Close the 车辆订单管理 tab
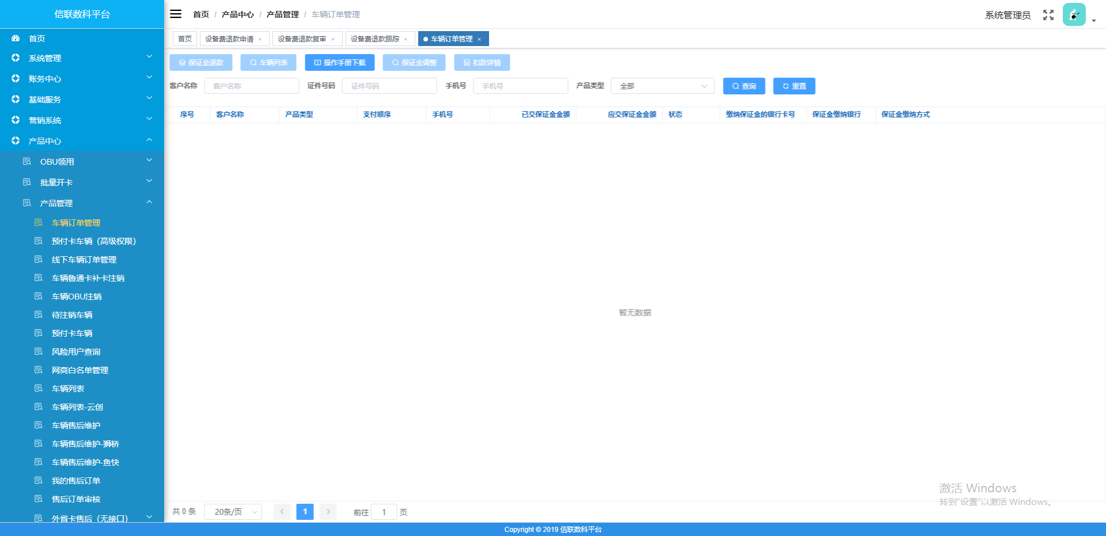Screen dimensions: 1106x536 coord(479,39)
